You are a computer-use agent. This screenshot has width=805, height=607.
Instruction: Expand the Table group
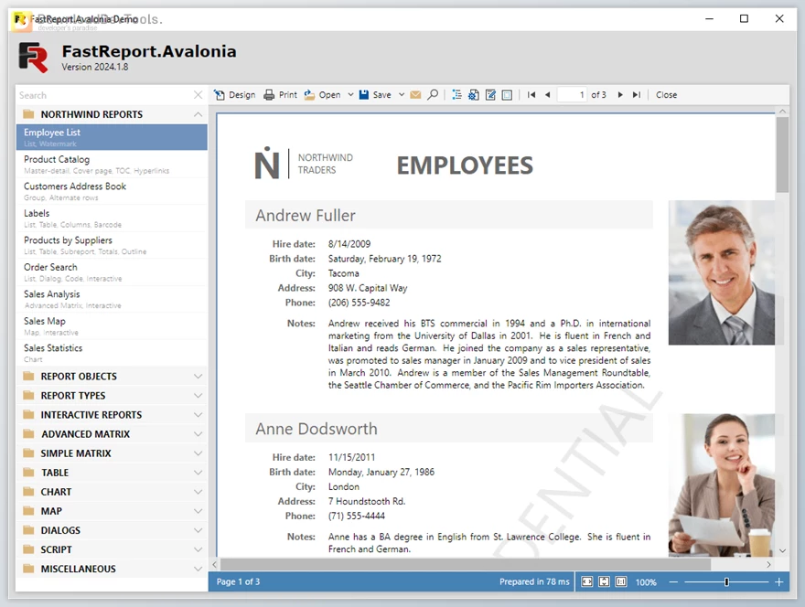[x=199, y=473]
